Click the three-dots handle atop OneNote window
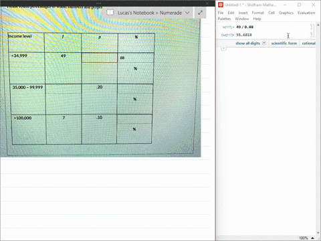The height and width of the screenshot is (241, 321). coord(99,3)
